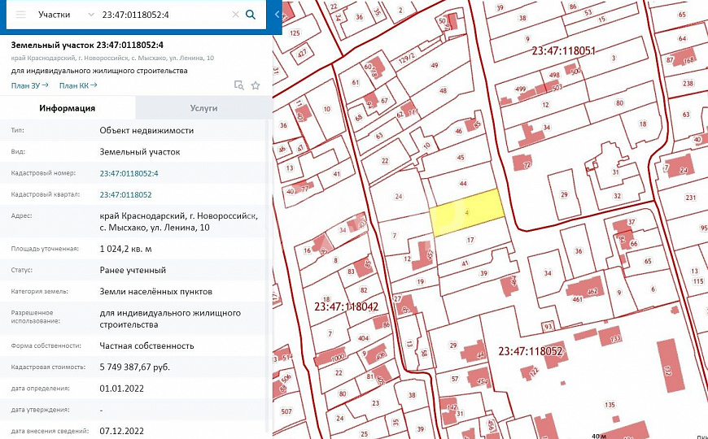
Task: Select parcel 44 on the map
Action: pyautogui.click(x=462, y=184)
